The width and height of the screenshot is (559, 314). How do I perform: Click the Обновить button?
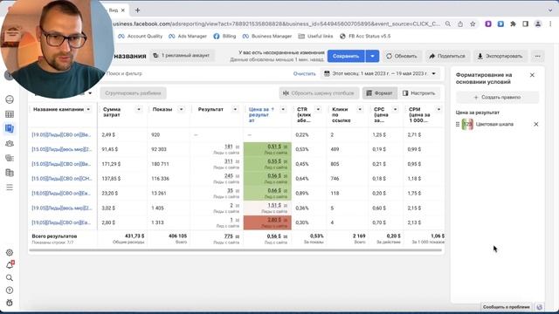coord(402,56)
